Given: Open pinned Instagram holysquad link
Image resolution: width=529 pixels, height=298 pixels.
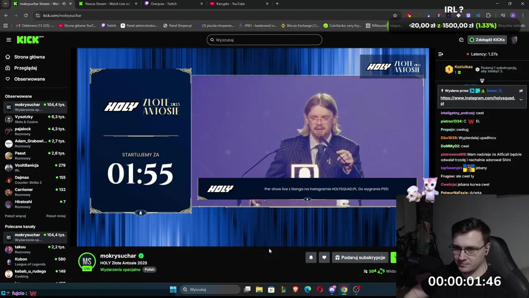Looking at the screenshot, I should click(478, 101).
